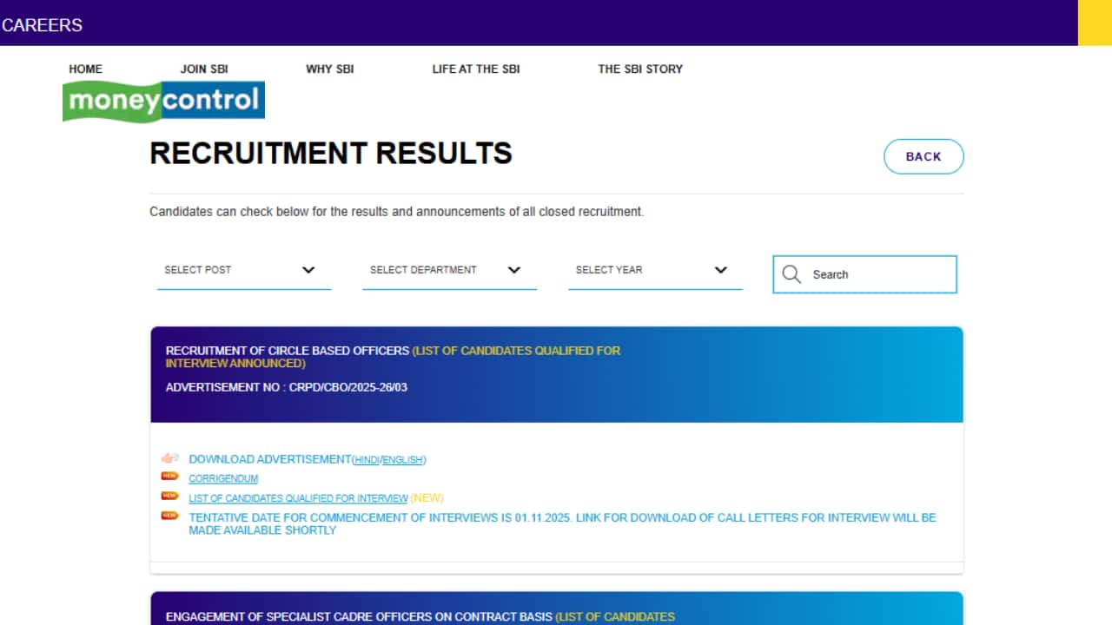Open the THE SBI STORY menu
The width and height of the screenshot is (1112, 625).
tap(640, 69)
